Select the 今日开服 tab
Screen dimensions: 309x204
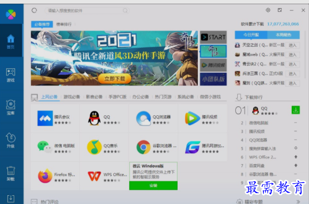pyautogui.click(x=251, y=35)
